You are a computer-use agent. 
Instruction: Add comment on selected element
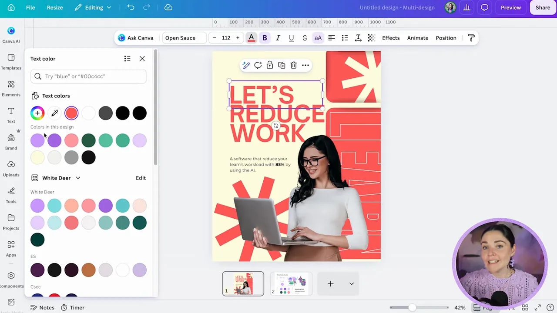[x=258, y=65]
